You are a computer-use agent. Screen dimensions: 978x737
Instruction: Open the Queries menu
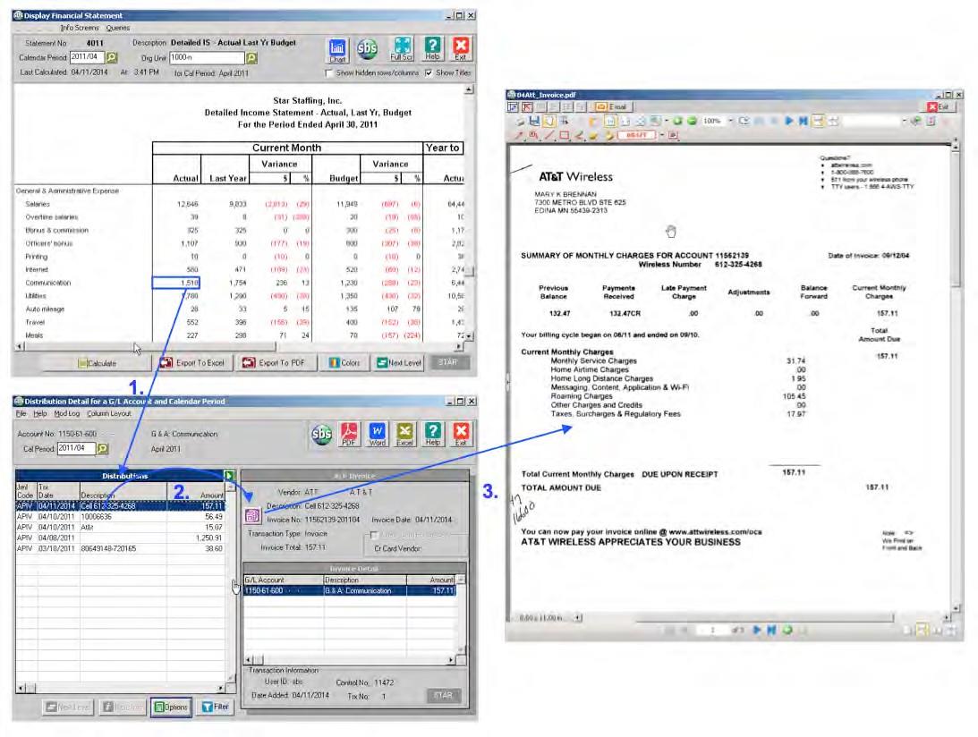pos(118,28)
